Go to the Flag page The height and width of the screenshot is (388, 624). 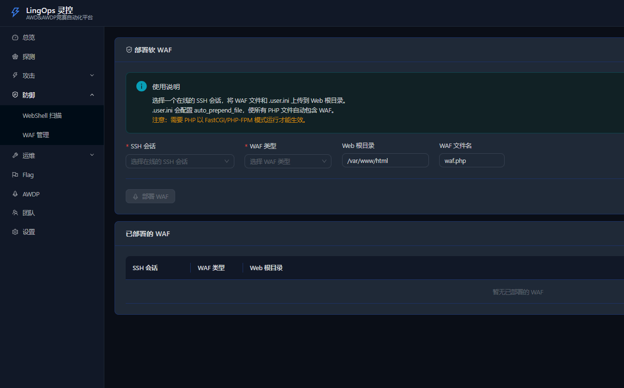tap(52, 175)
